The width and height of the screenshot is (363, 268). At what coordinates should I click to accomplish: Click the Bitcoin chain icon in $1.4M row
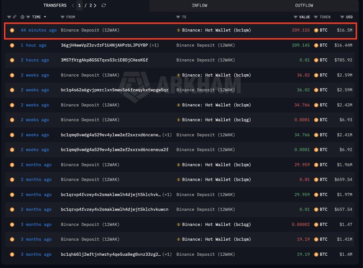click(x=12, y=254)
